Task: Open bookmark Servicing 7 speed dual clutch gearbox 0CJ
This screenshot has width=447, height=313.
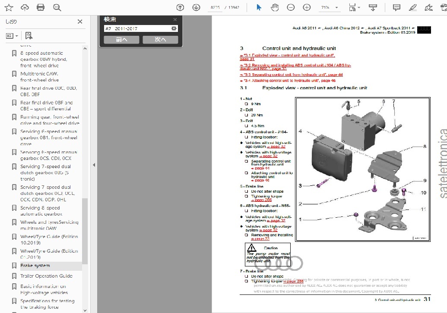Action: [48, 194]
